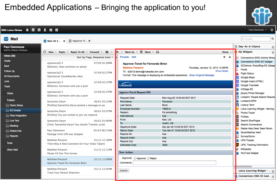Print the message with printer icon
The height and width of the screenshot is (181, 277).
[158, 52]
